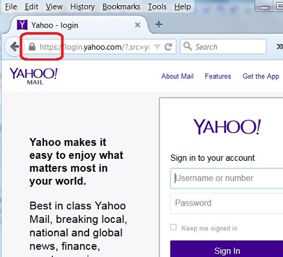Click the Yahoo favicon on the tab
Screen dimensions: 283x257
[22, 25]
